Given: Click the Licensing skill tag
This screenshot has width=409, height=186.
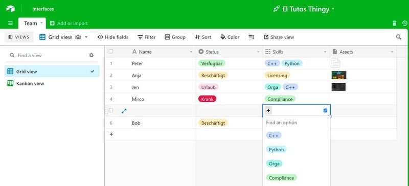Looking at the screenshot, I should coord(277,76).
